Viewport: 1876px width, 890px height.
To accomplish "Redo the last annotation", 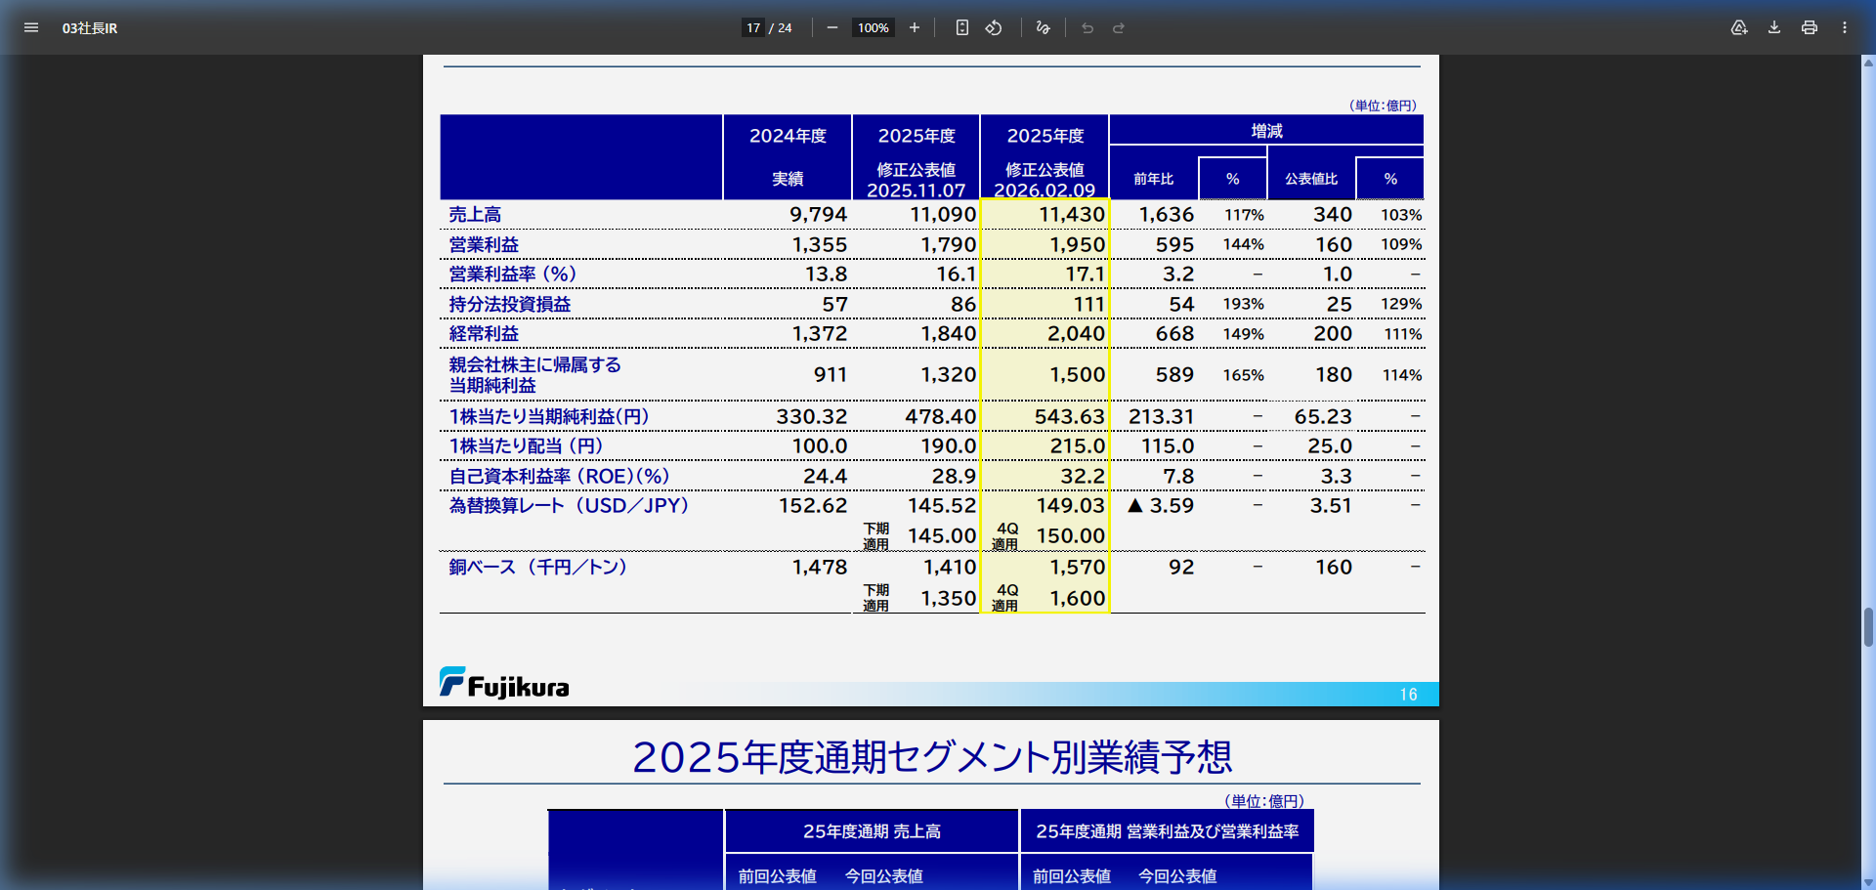I will click(x=1117, y=28).
